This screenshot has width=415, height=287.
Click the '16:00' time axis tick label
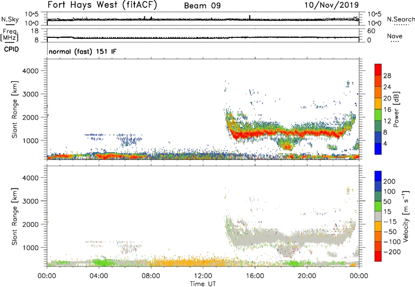point(255,276)
